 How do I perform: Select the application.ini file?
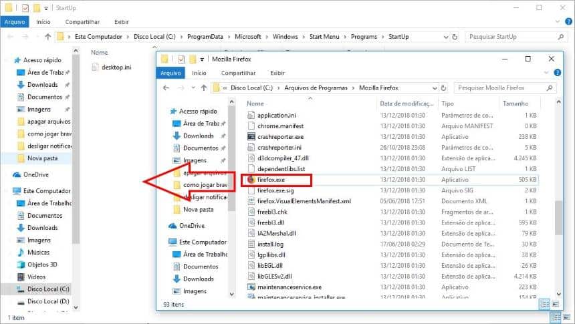[277, 115]
